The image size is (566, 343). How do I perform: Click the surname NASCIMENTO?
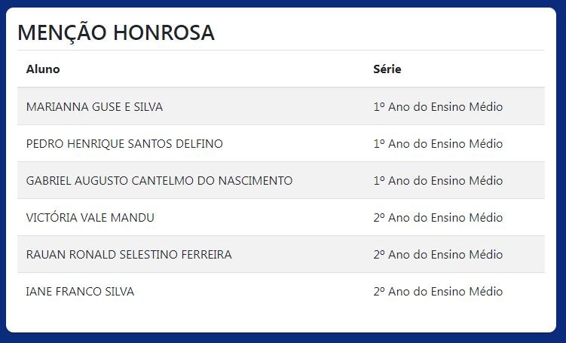255,181
